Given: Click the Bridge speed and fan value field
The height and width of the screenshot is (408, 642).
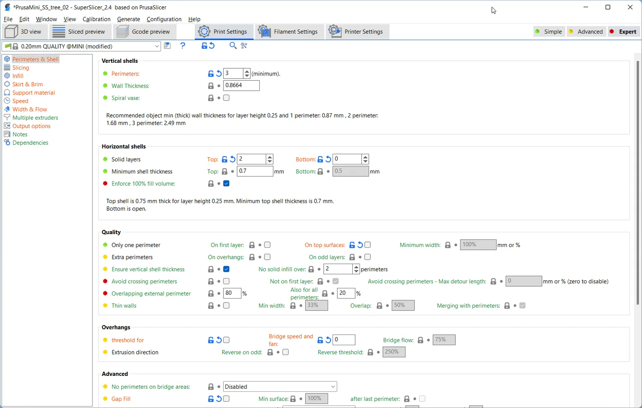Looking at the screenshot, I should click(x=344, y=340).
